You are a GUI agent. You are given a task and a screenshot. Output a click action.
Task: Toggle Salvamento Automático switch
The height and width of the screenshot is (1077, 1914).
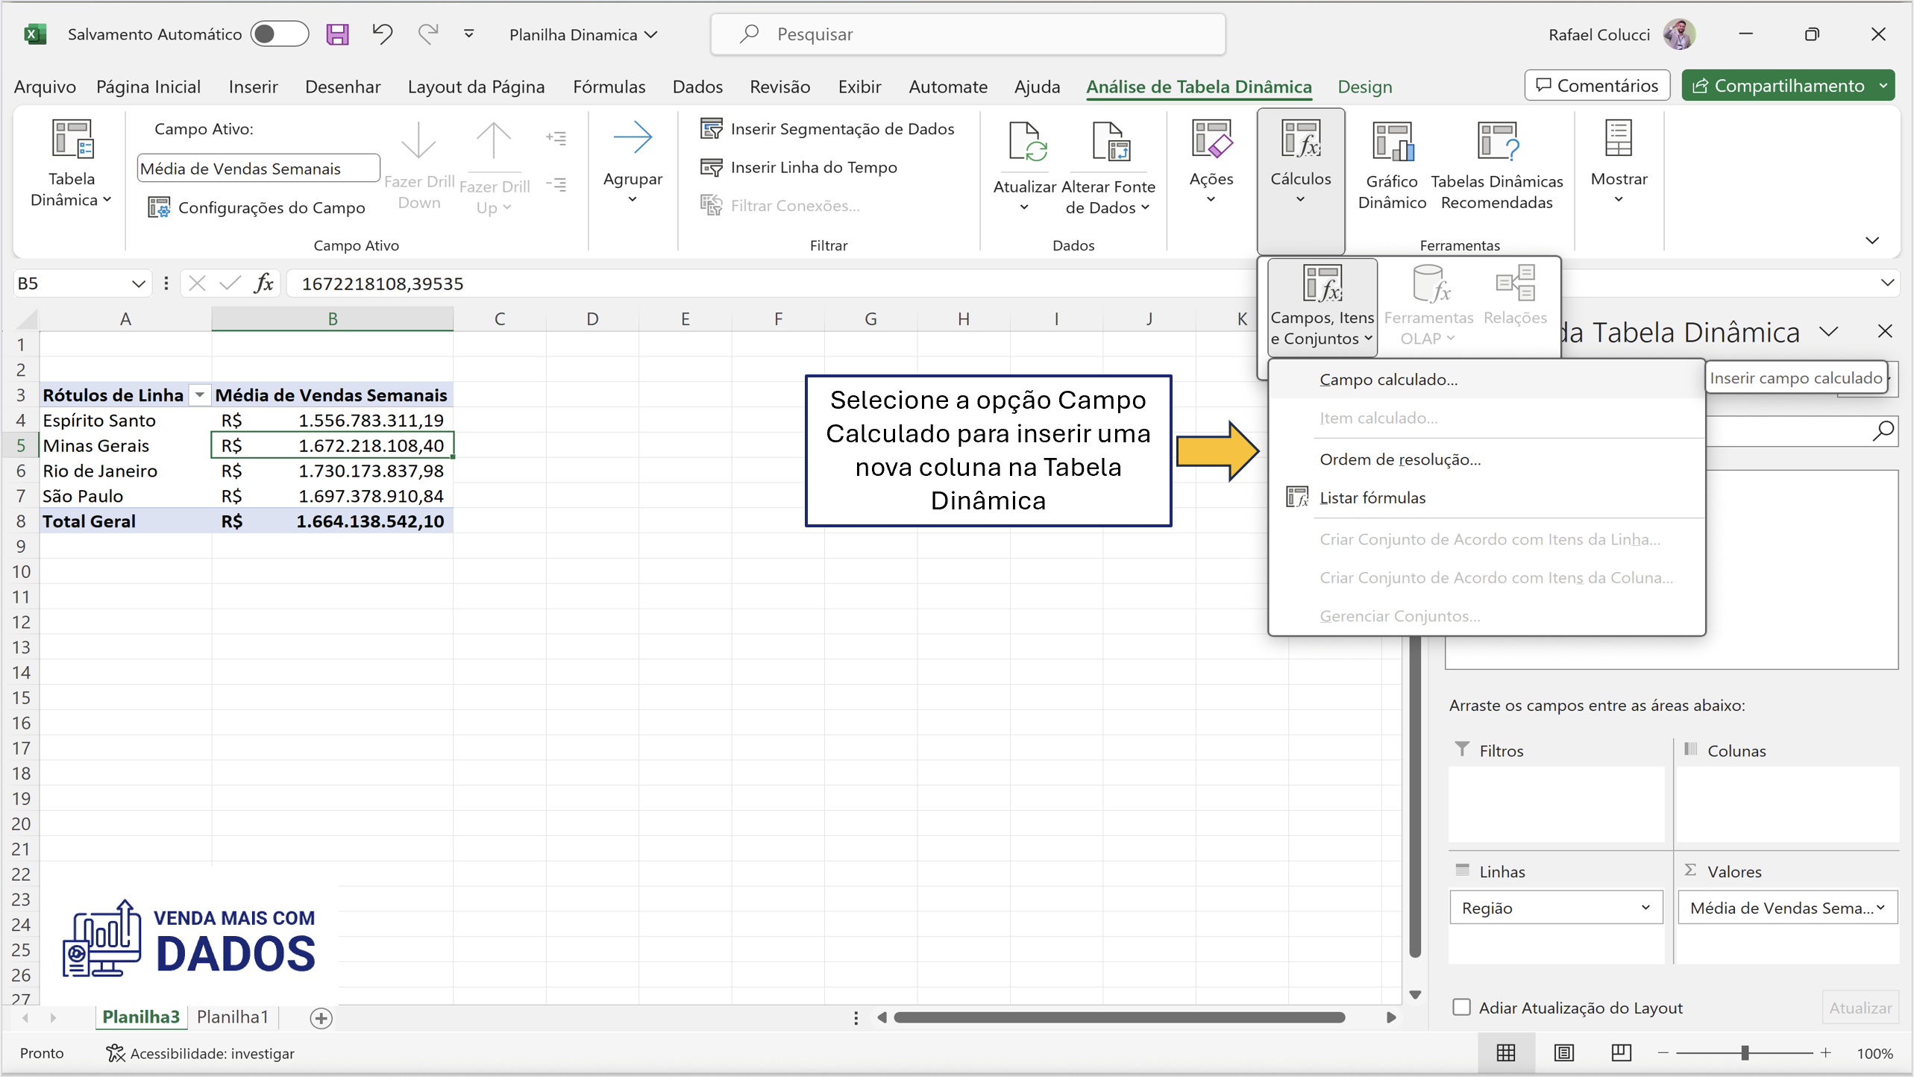(x=280, y=34)
